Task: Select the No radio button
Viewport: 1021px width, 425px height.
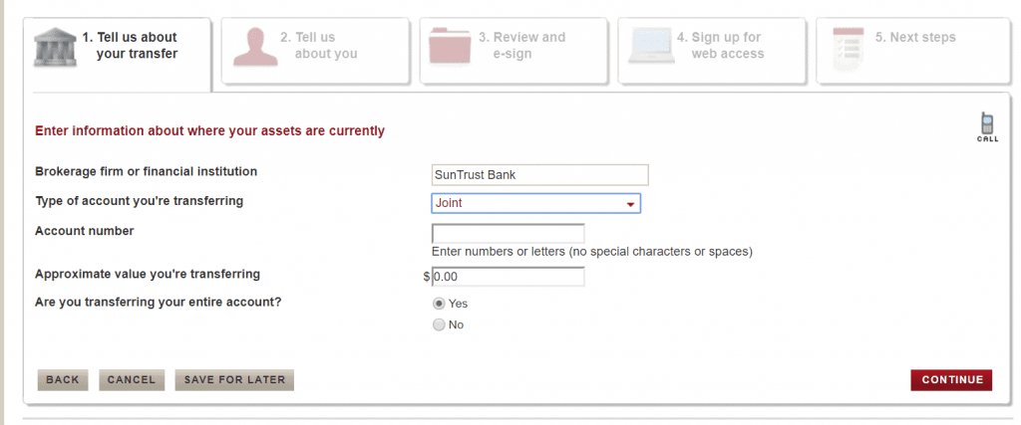Action: [x=439, y=324]
